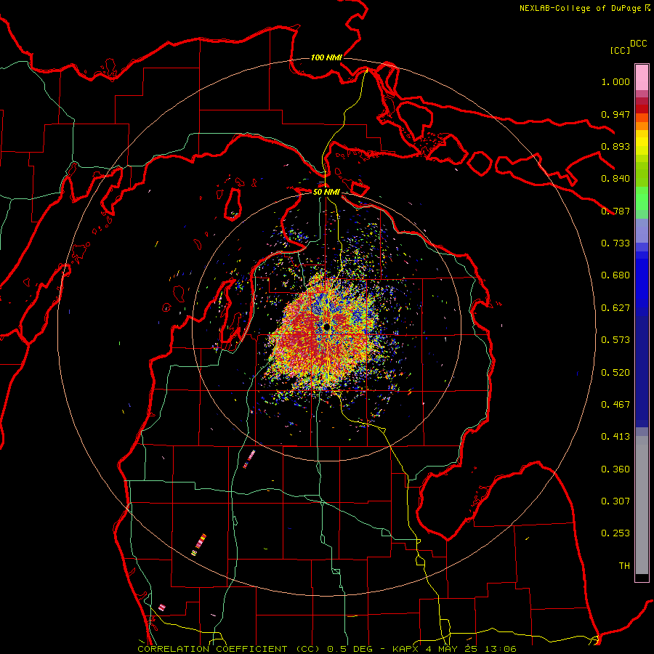Screen dimensions: 654x654
Task: Click the 0.947 scale value
Action: point(615,114)
